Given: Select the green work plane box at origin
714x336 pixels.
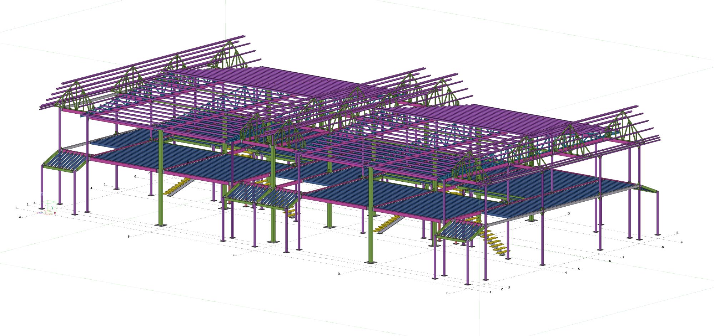Looking at the screenshot, I should point(49,202).
